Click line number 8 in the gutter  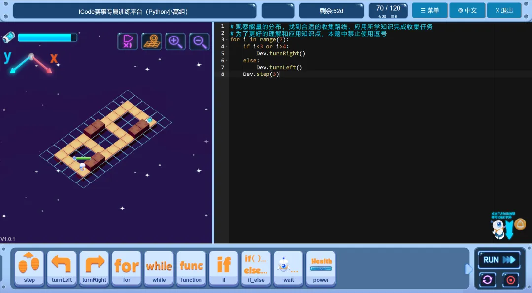(x=223, y=74)
